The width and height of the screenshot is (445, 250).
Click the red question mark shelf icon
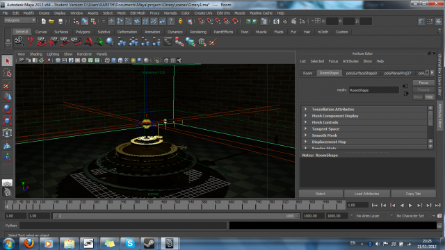30,42
